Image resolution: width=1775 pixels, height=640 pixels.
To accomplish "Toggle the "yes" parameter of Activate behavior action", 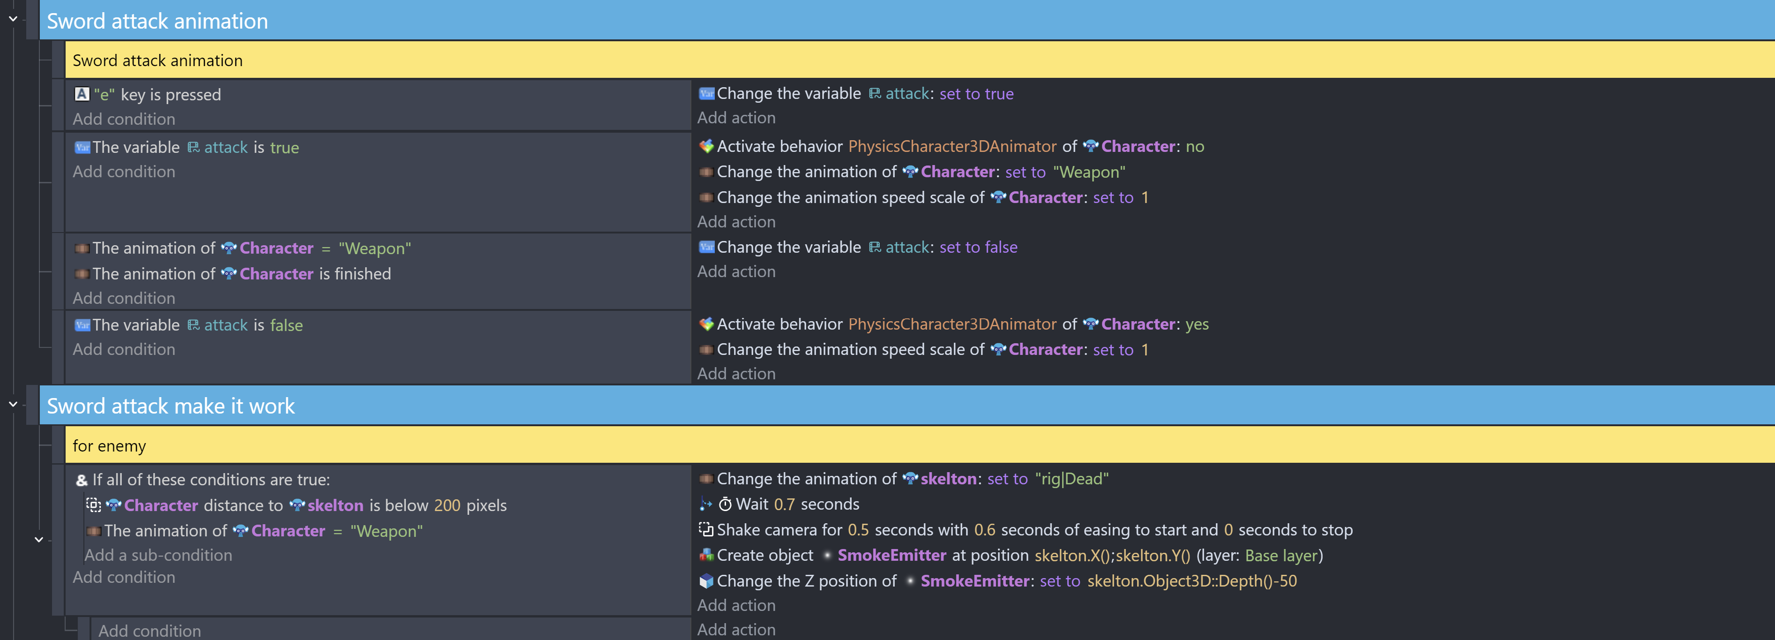I will coord(1197,324).
